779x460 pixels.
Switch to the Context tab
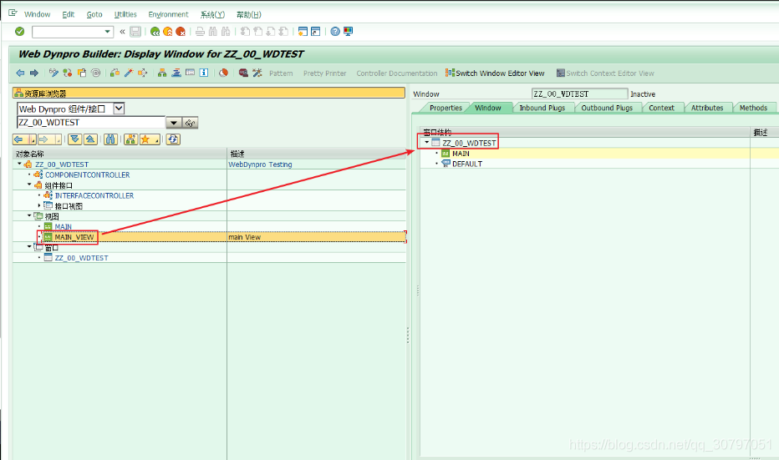pyautogui.click(x=661, y=108)
